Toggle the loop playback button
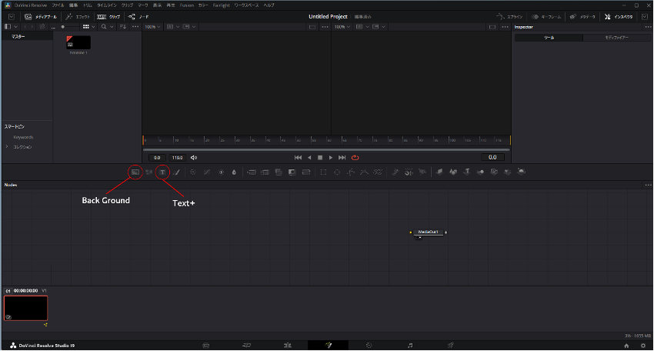The width and height of the screenshot is (654, 351). [355, 157]
